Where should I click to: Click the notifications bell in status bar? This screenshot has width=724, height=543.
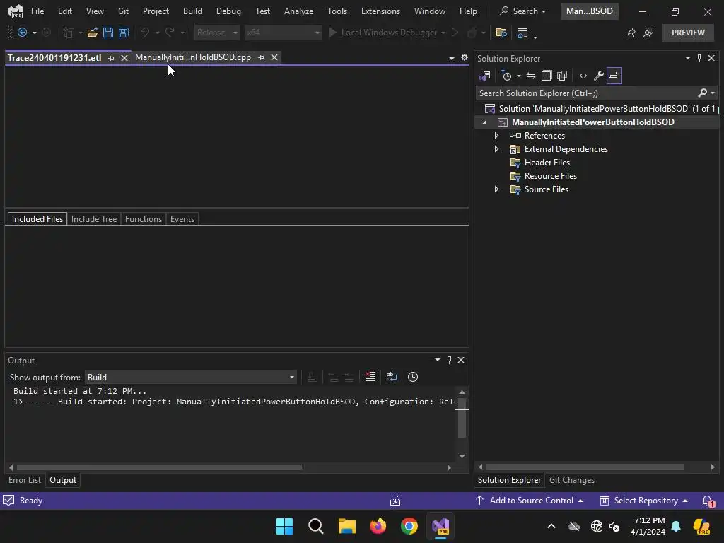point(708,501)
